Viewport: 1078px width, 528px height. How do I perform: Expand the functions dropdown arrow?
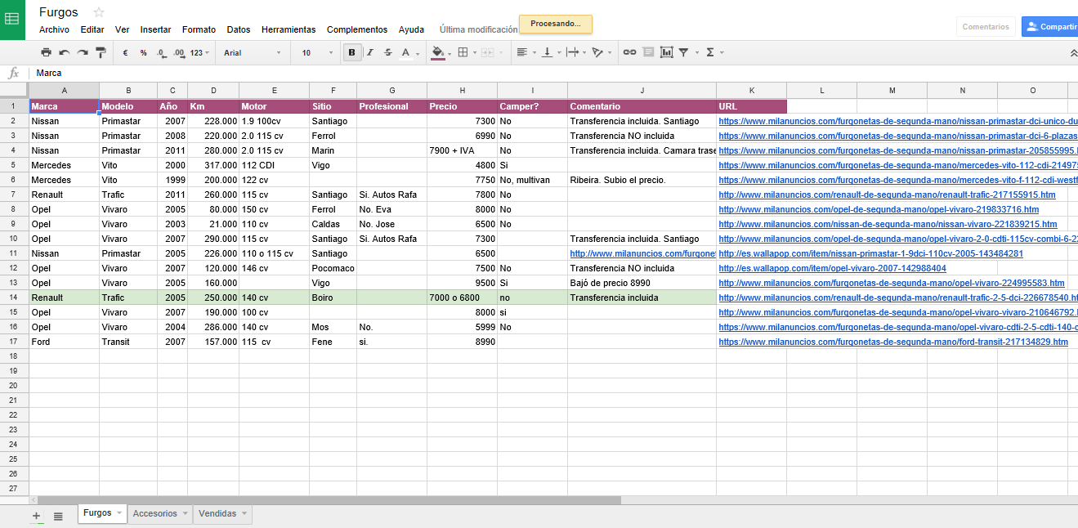click(x=722, y=53)
